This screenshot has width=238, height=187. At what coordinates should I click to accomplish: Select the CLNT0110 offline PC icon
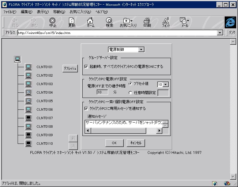pyautogui.click(x=28, y=144)
